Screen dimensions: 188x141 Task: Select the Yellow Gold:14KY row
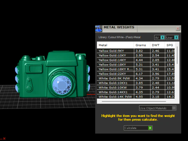(136, 60)
